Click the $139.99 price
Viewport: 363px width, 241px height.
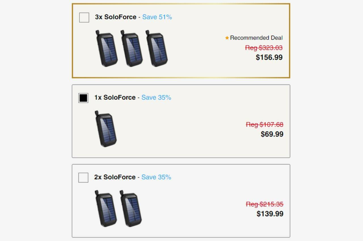coord(270,214)
